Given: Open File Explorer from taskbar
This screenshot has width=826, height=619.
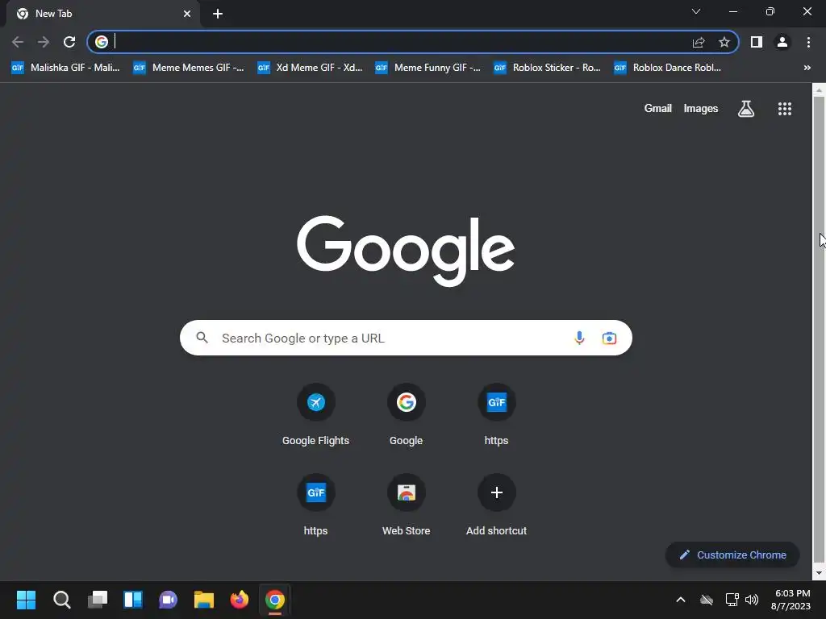Looking at the screenshot, I should [x=204, y=600].
